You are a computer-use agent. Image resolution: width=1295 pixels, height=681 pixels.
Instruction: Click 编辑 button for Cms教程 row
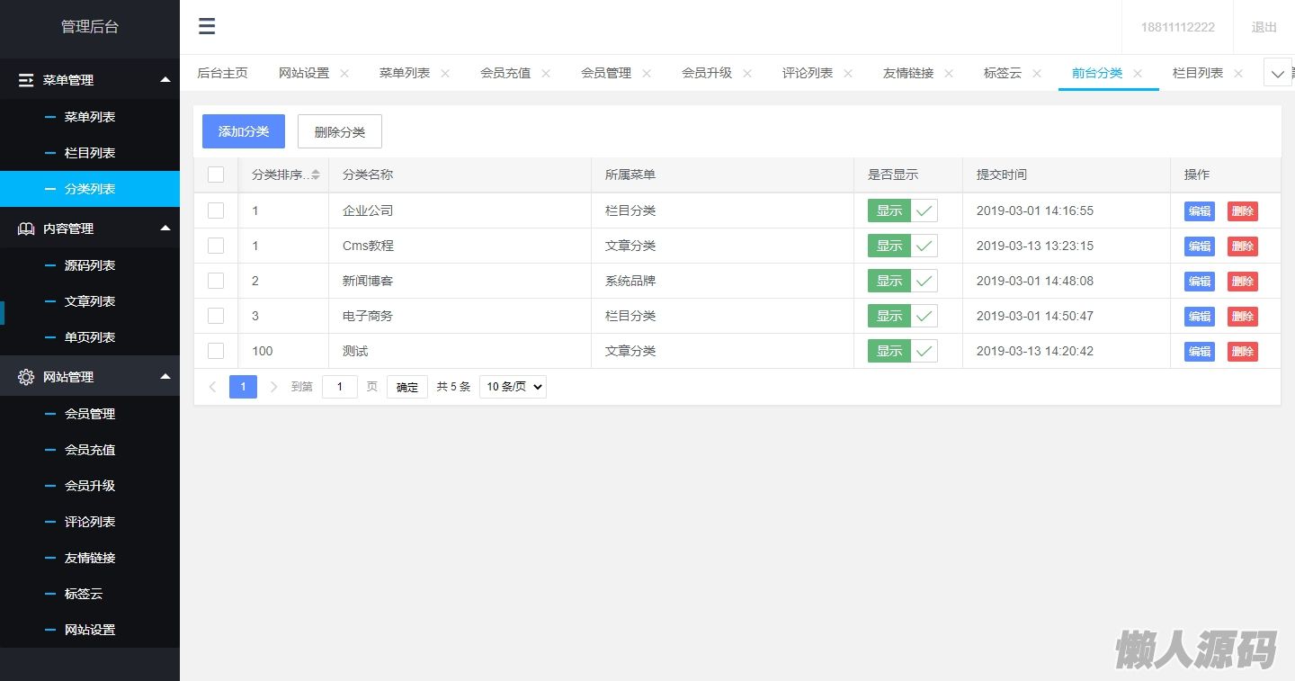(x=1199, y=246)
